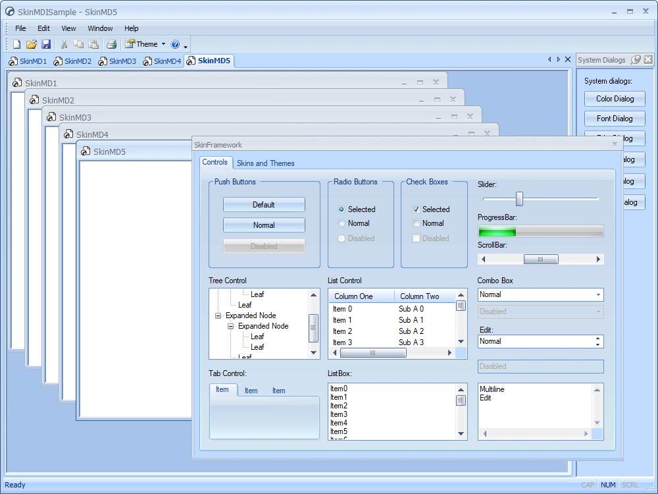Click the Copy toolbar icon
Viewport: 658px width, 494px height.
pyautogui.click(x=78, y=44)
